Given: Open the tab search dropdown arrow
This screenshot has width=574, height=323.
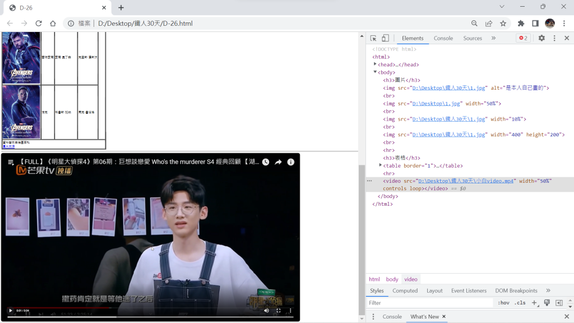Looking at the screenshot, I should pyautogui.click(x=502, y=7).
